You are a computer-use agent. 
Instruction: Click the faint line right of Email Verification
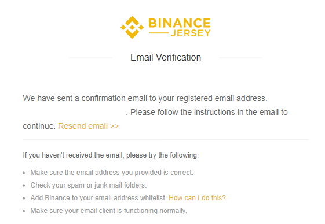240,58
